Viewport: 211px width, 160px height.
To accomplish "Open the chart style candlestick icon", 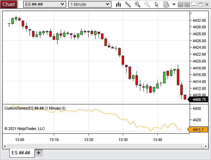I will (x=119, y=4).
